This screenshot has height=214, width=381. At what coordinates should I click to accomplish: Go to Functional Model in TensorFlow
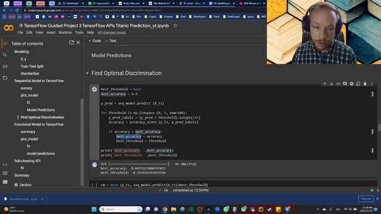coord(39,124)
